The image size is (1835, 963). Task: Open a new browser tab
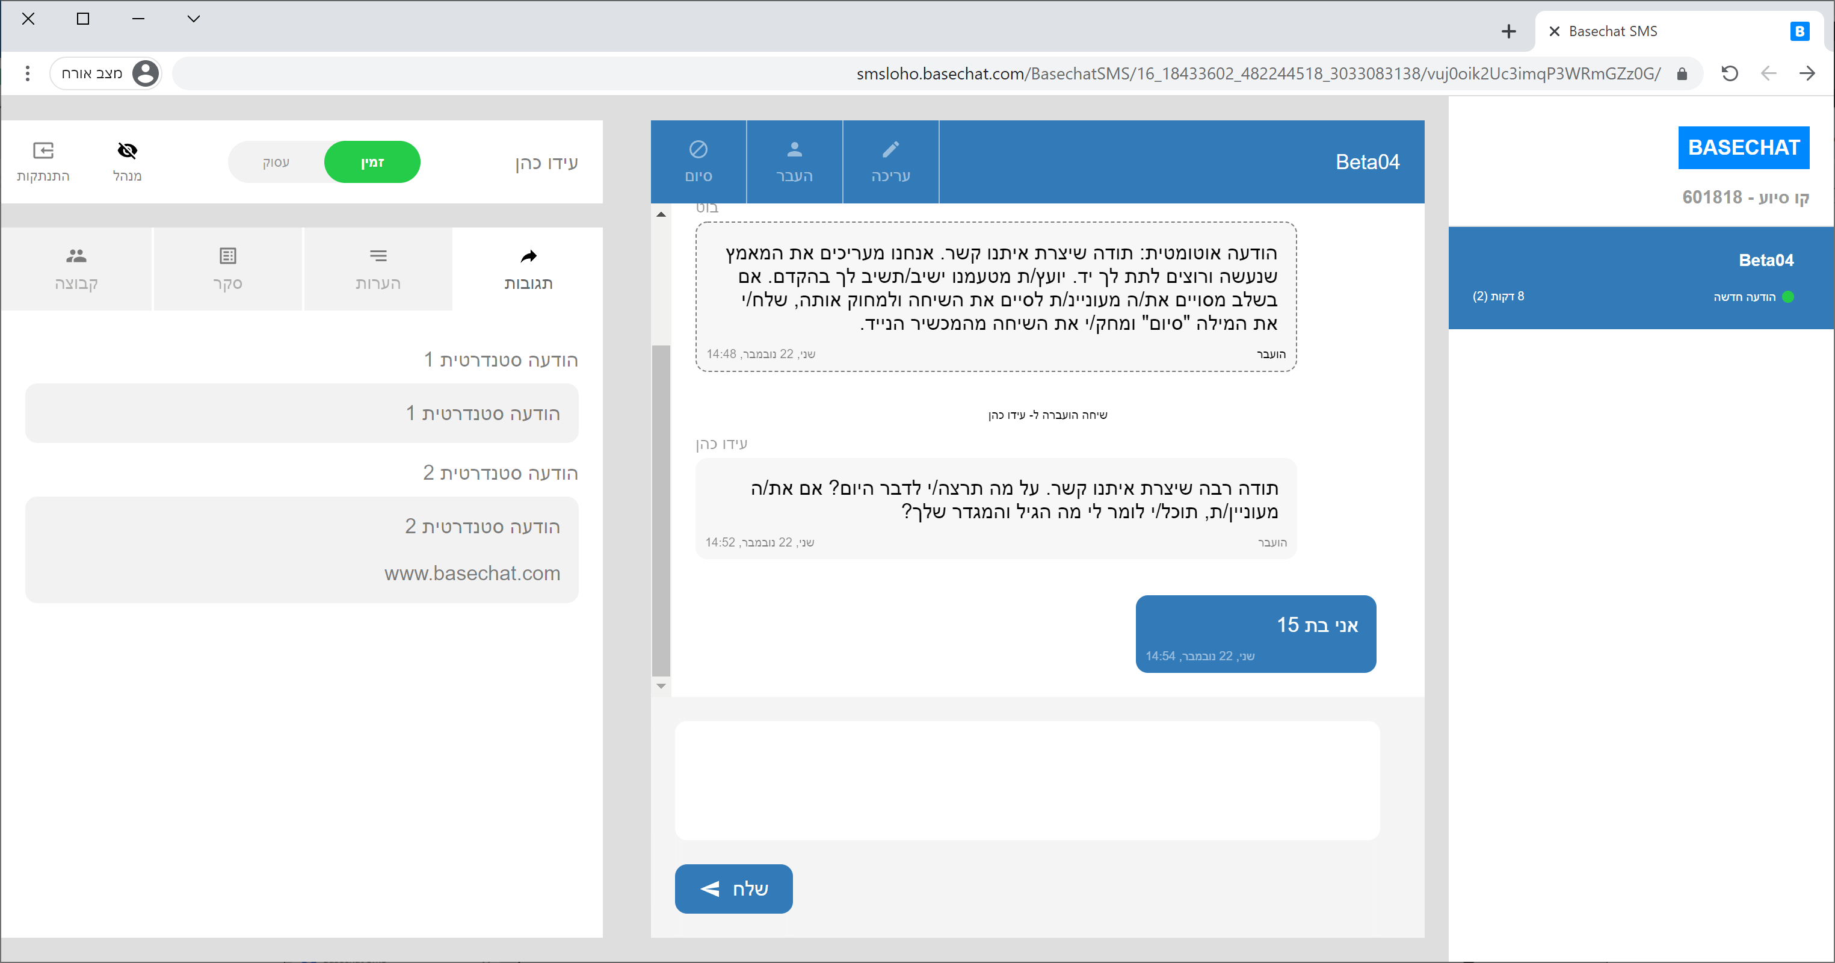(1508, 31)
